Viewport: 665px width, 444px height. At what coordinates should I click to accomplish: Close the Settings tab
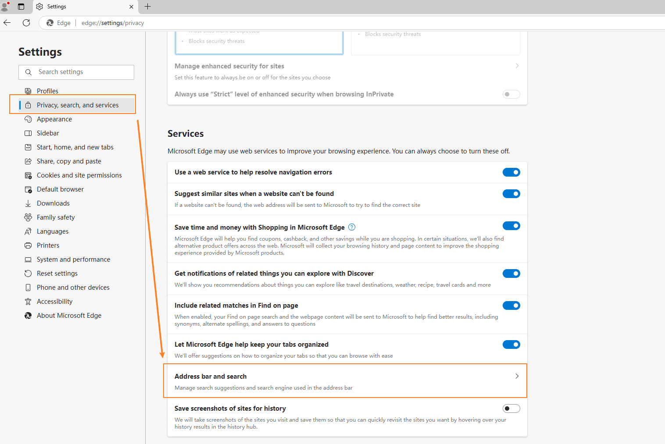pos(131,7)
